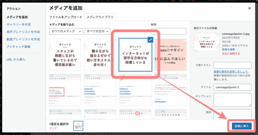Switch to ファイルをアップロード tab

pyautogui.click(x=66, y=17)
